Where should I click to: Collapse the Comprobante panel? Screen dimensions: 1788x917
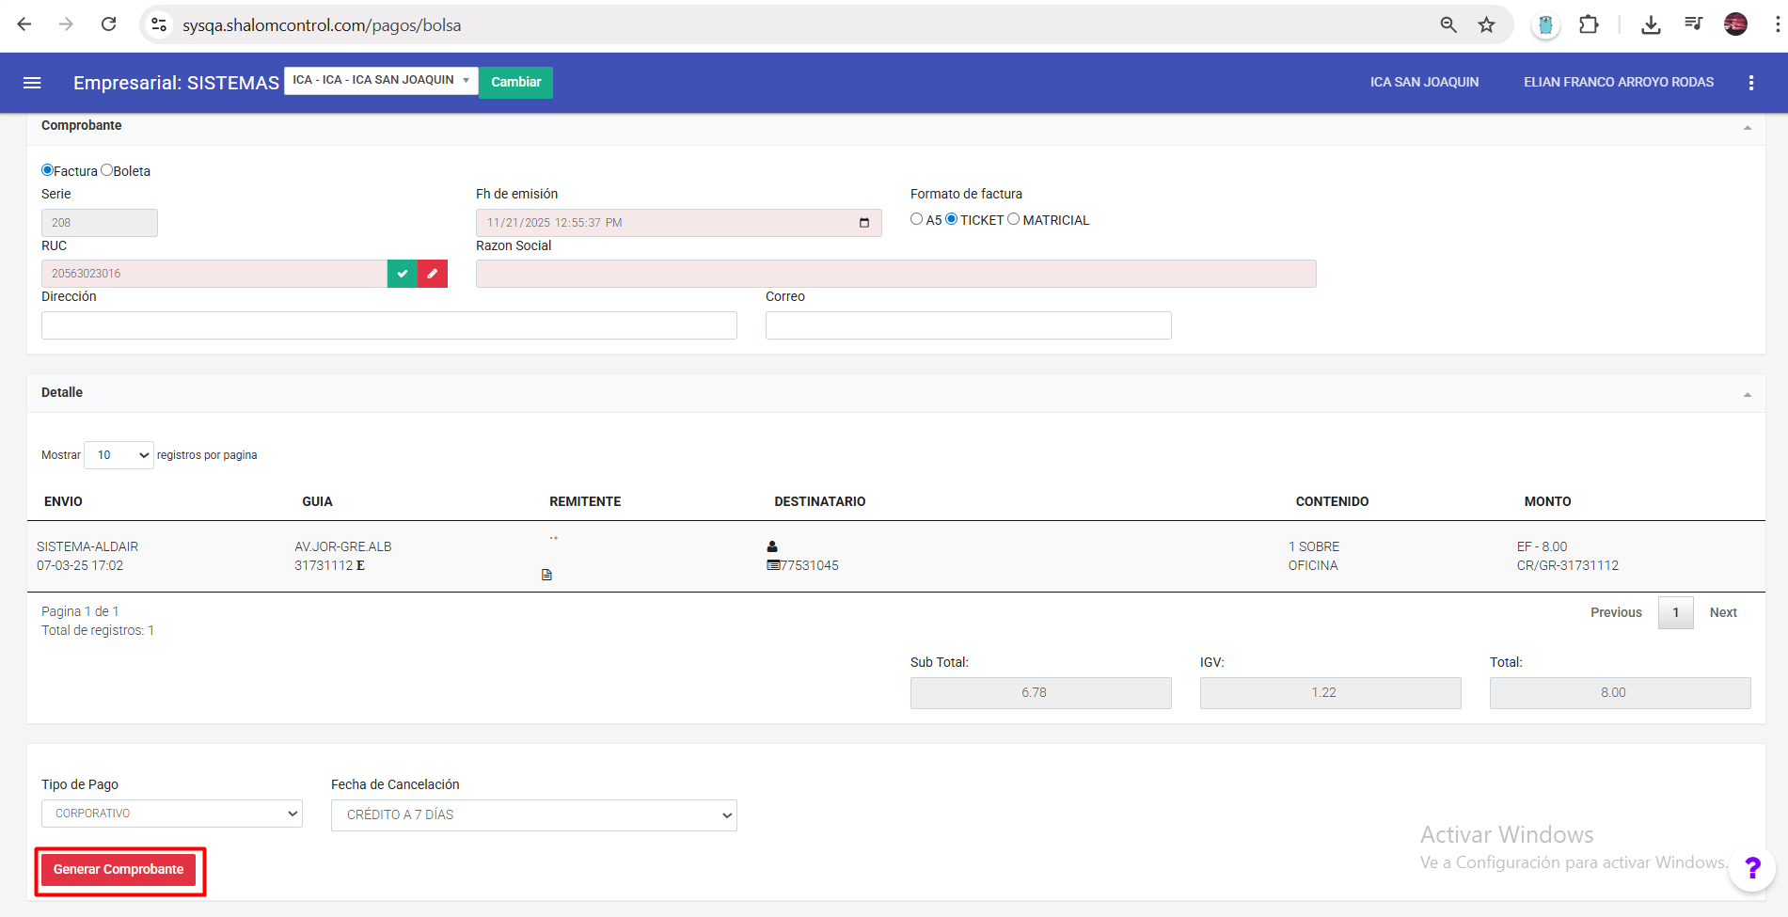point(1747,127)
